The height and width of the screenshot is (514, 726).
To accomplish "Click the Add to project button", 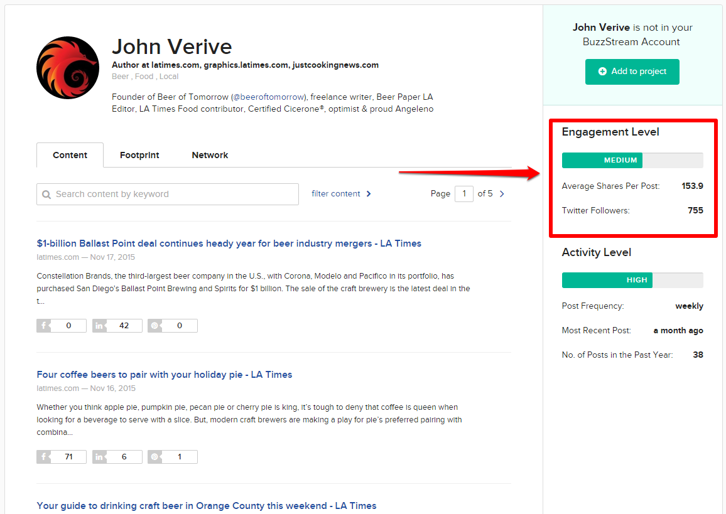I will pos(632,72).
